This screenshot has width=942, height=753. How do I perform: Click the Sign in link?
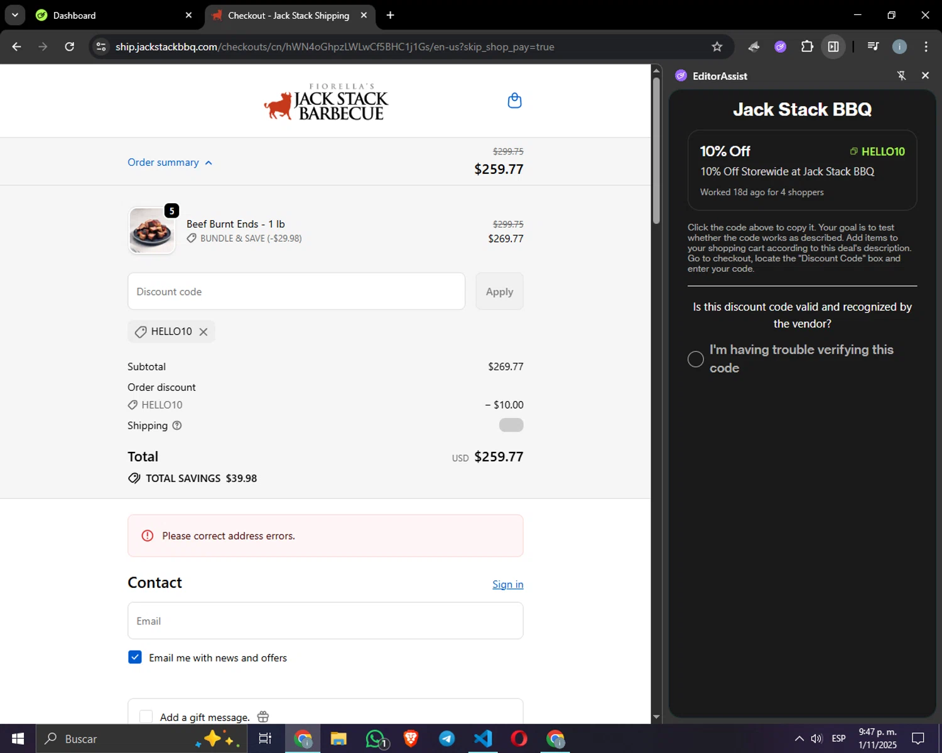pyautogui.click(x=507, y=584)
